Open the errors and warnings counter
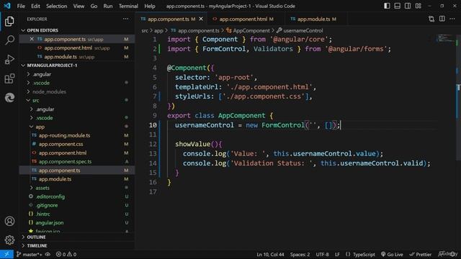The image size is (461, 259). 66,254
